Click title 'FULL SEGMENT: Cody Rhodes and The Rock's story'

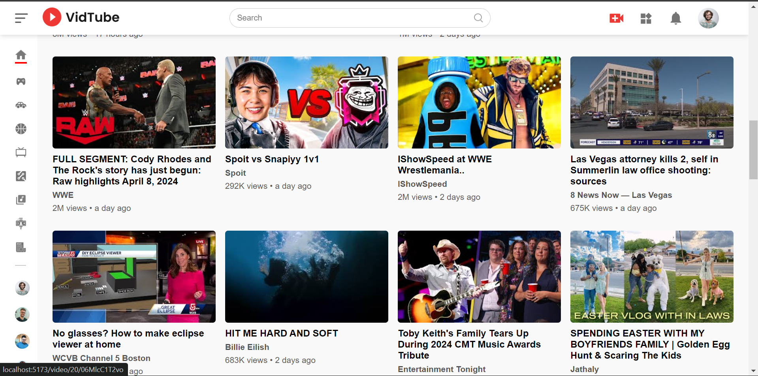(132, 170)
